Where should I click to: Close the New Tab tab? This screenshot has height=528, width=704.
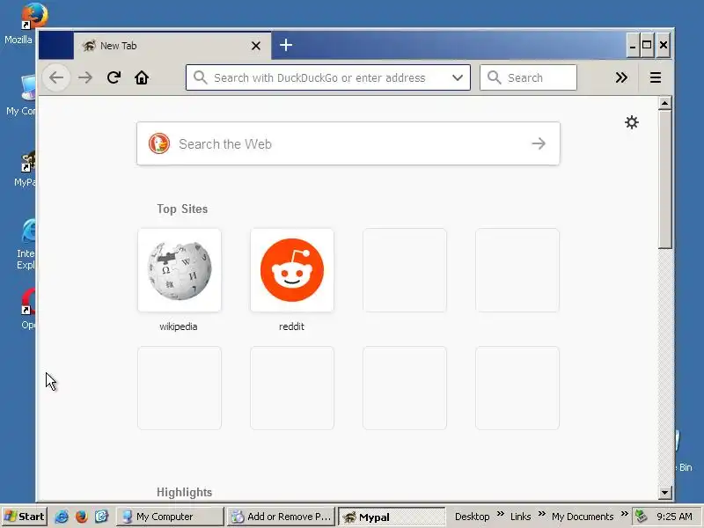click(x=256, y=46)
